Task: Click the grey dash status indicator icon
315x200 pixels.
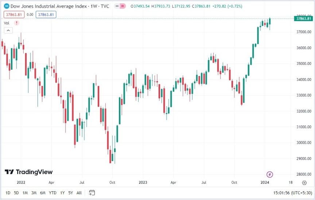Action: [117, 6]
